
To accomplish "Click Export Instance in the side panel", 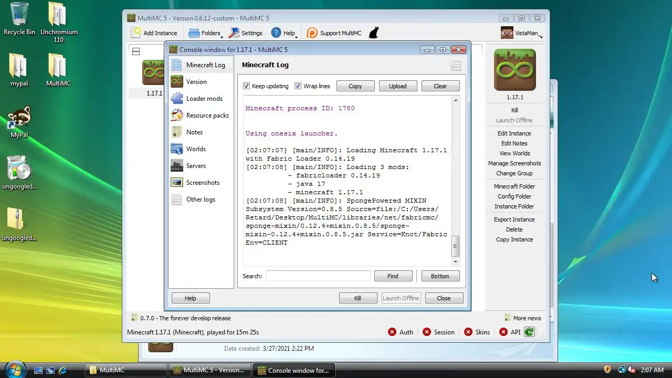I will point(514,219).
